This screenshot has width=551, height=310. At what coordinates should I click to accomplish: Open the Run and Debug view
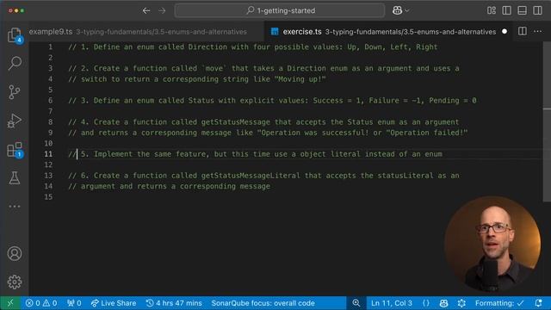click(15, 121)
